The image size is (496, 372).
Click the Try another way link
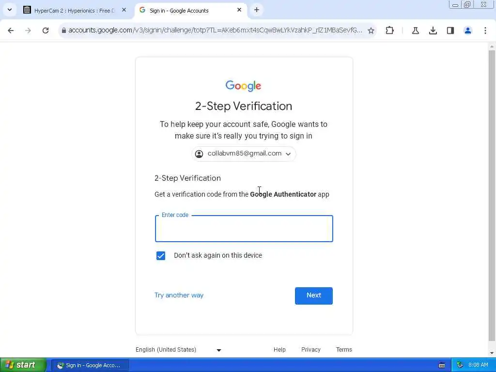tap(179, 295)
